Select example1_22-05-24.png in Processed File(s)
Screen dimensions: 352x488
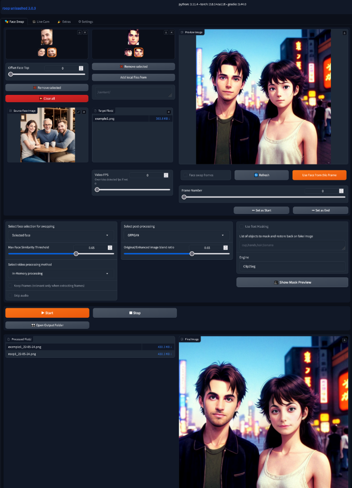(74, 347)
